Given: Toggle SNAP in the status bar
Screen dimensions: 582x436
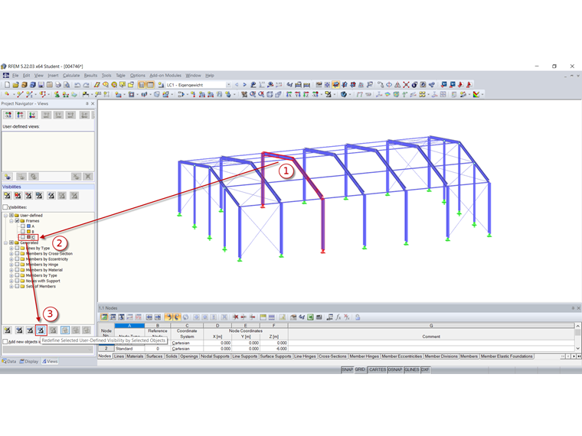Looking at the screenshot, I should click(347, 369).
